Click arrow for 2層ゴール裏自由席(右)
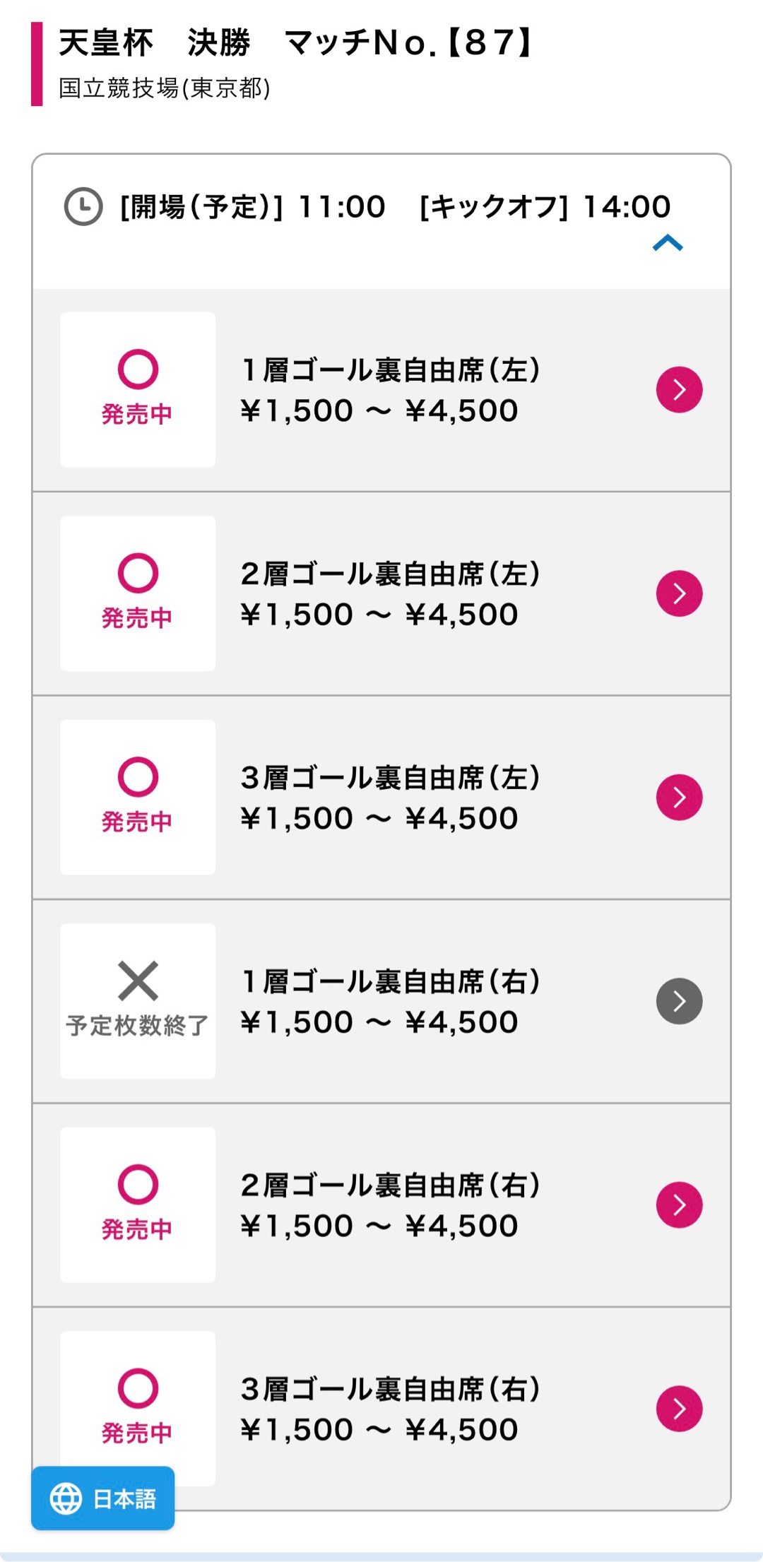This screenshot has height=1562, width=763. [679, 1205]
